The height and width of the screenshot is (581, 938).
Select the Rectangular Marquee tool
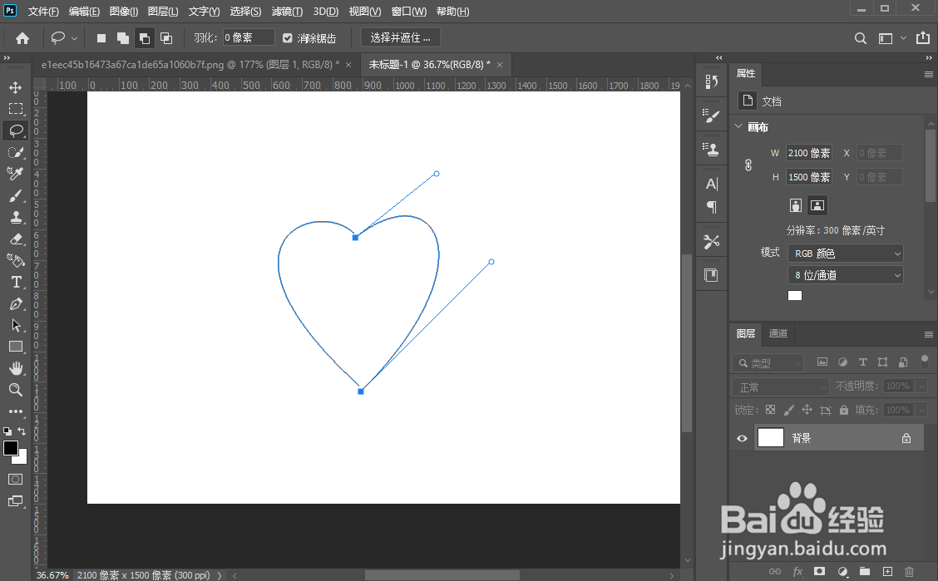coord(16,109)
